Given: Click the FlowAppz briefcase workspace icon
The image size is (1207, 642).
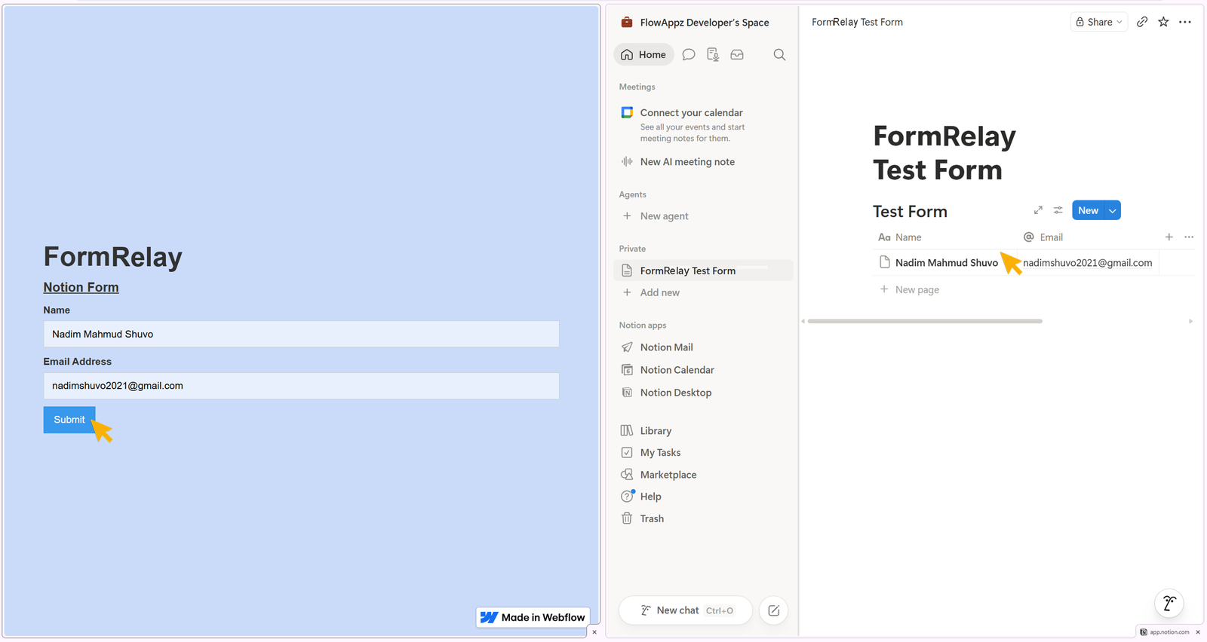Looking at the screenshot, I should click(x=627, y=23).
